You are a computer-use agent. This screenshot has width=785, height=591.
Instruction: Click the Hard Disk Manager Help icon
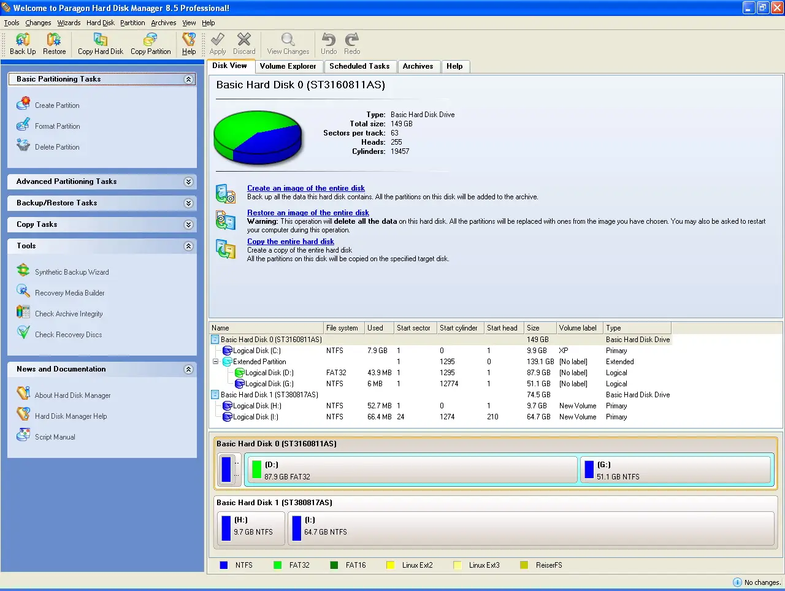click(23, 415)
